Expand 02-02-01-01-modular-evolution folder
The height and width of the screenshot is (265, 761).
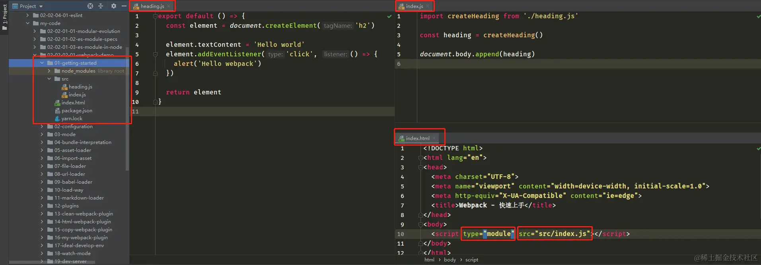[x=35, y=31]
